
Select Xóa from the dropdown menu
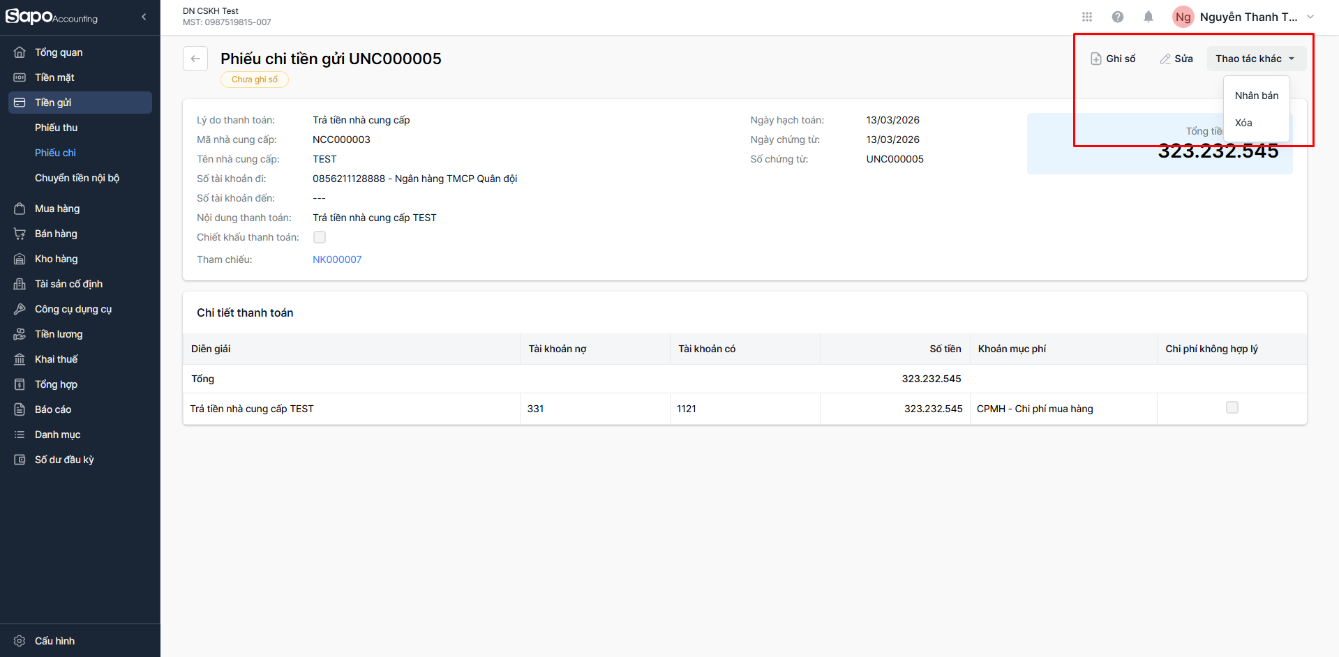click(1243, 123)
